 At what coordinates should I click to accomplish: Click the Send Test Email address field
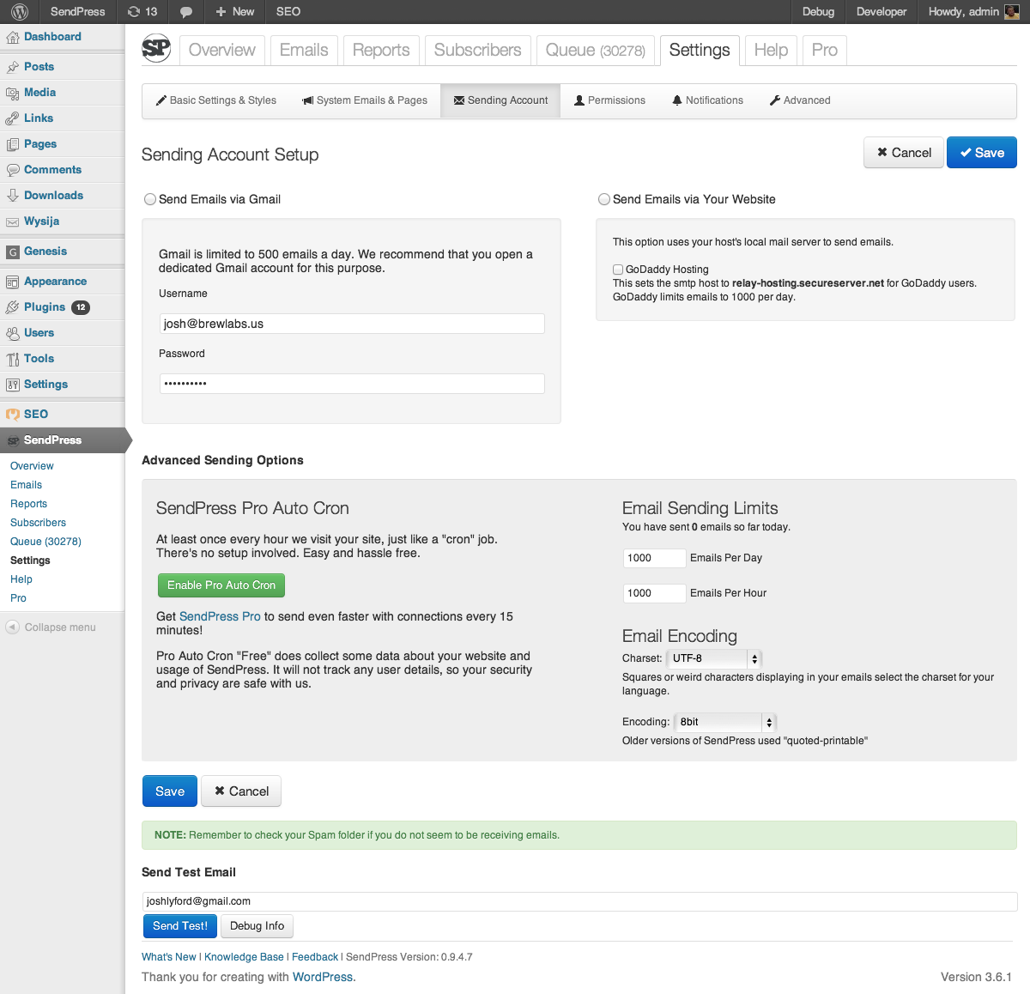click(579, 901)
